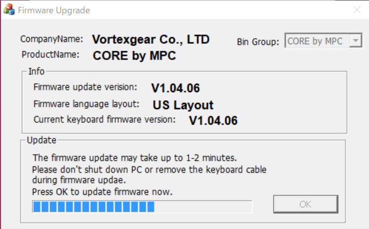Click the Current keyboard firmware version label
Image resolution: width=369 pixels, height=229 pixels.
105,119
